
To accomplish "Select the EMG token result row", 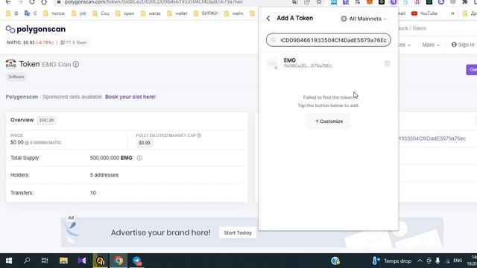I will click(328, 63).
